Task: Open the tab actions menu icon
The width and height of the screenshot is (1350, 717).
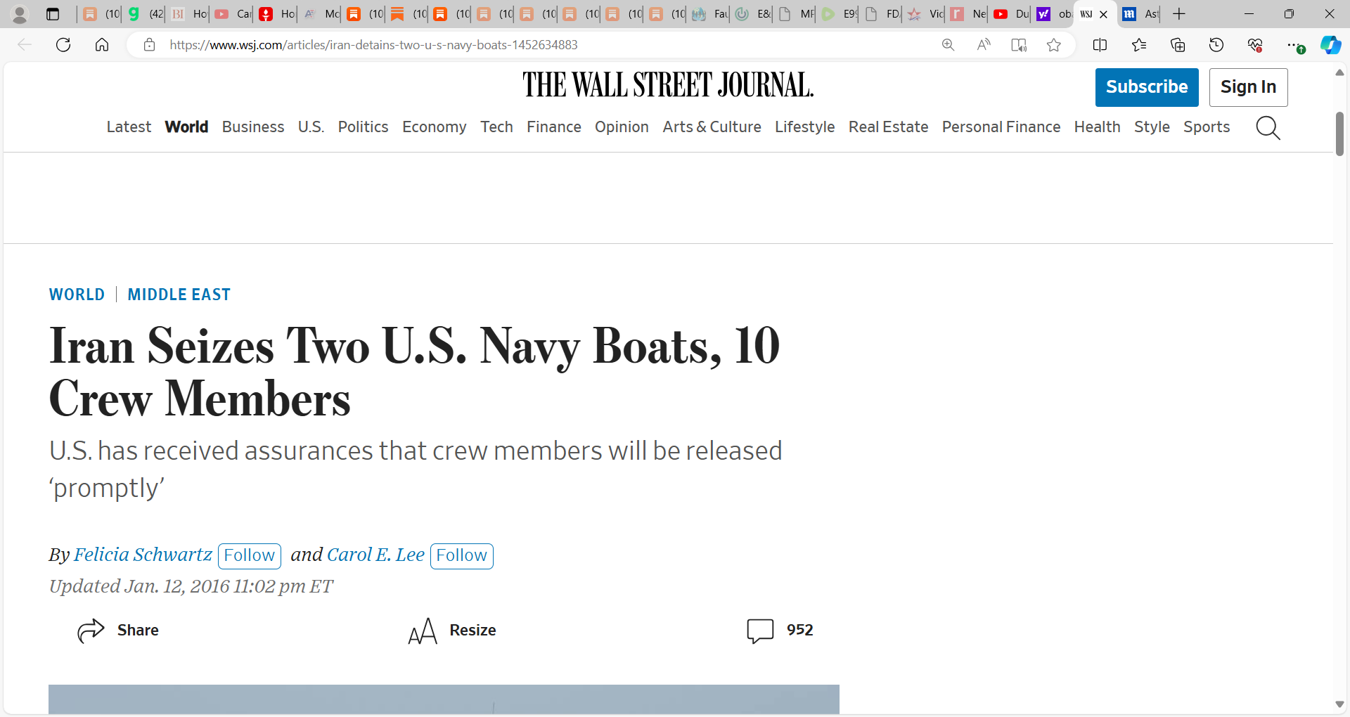Action: click(53, 14)
